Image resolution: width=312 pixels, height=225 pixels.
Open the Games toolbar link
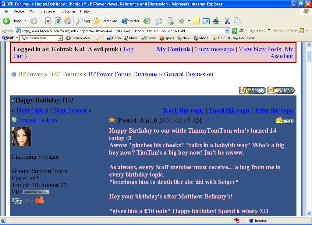point(149,38)
